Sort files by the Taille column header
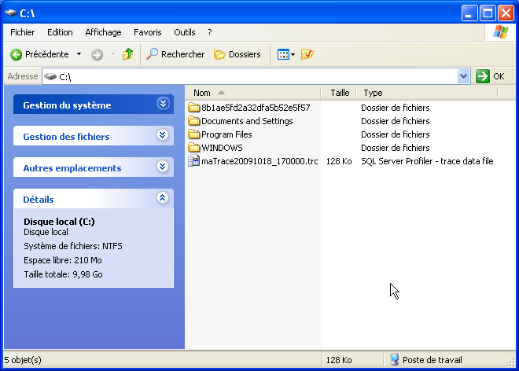Image resolution: width=519 pixels, height=371 pixels. point(340,93)
